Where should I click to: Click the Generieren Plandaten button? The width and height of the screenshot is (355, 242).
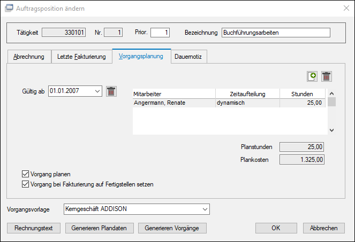coord(100,228)
